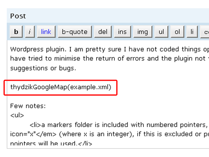Viewport: 209px width, 157px height.
Task: Place cursor on the <ul> tag line
Action: [17, 115]
